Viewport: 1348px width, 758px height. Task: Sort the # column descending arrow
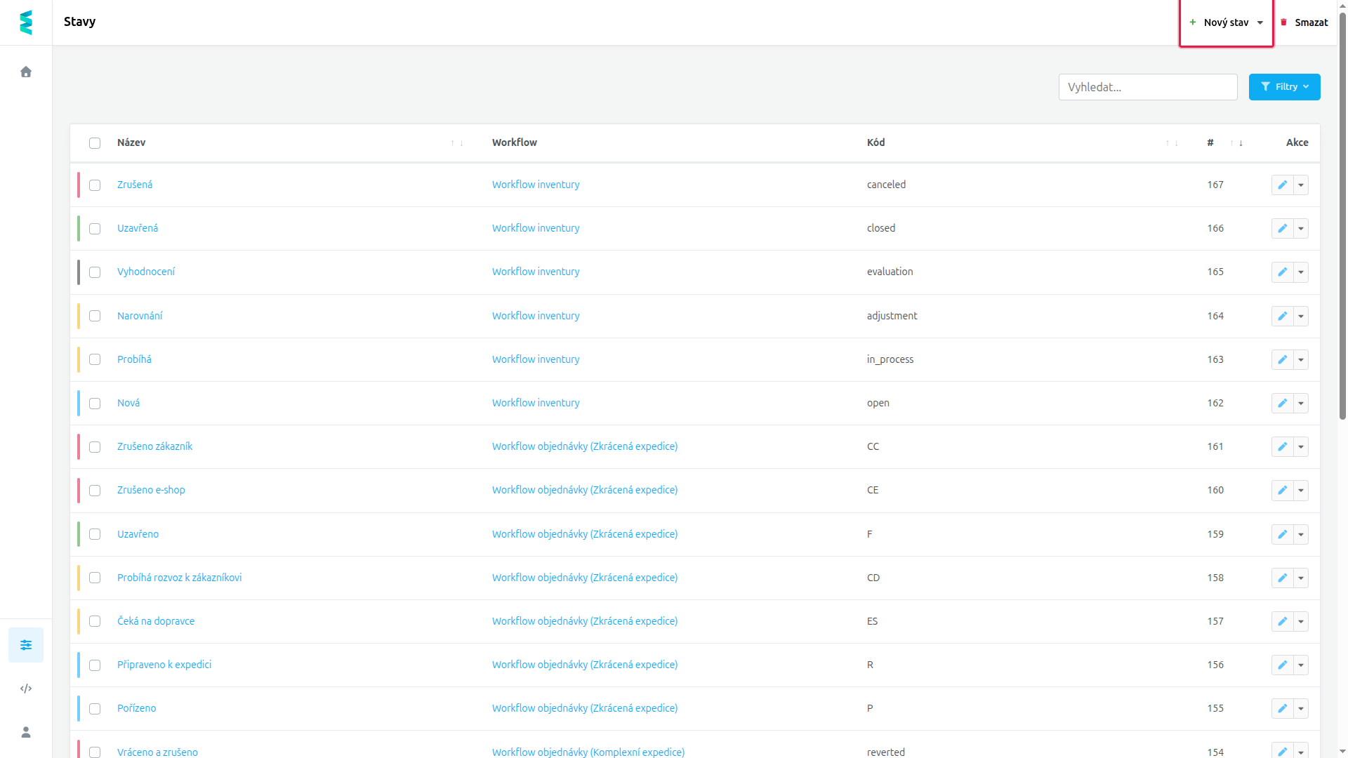pos(1241,143)
